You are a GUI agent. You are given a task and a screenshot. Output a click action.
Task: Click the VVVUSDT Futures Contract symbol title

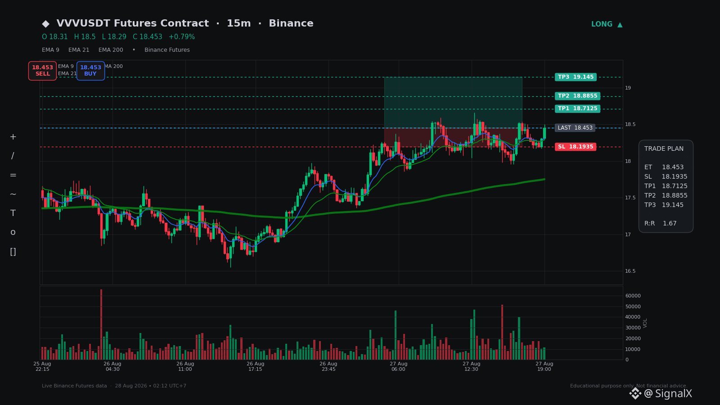click(133, 24)
